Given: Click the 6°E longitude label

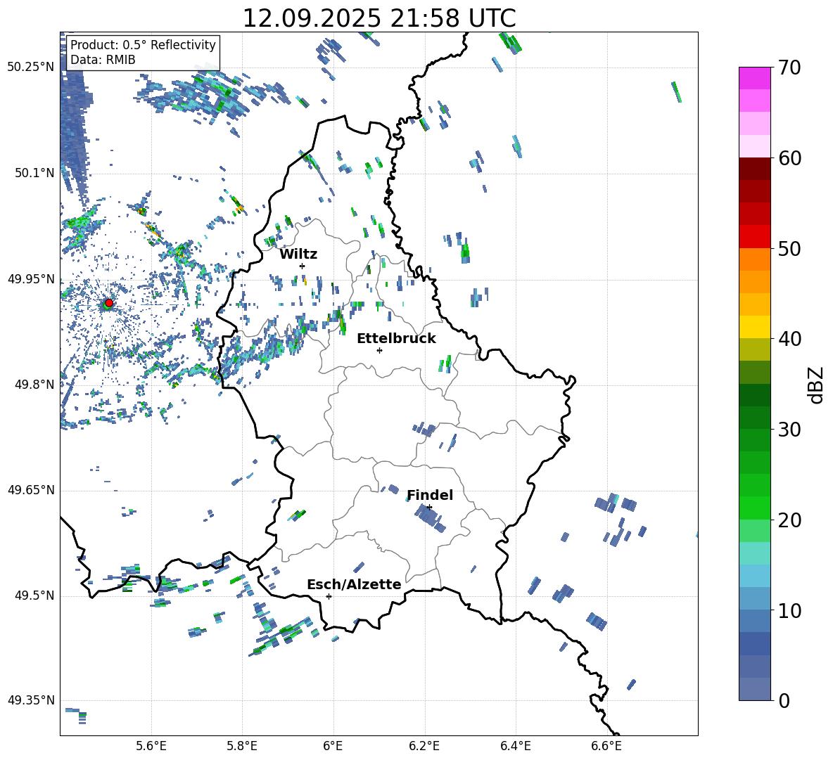Looking at the screenshot, I should 333,746.
